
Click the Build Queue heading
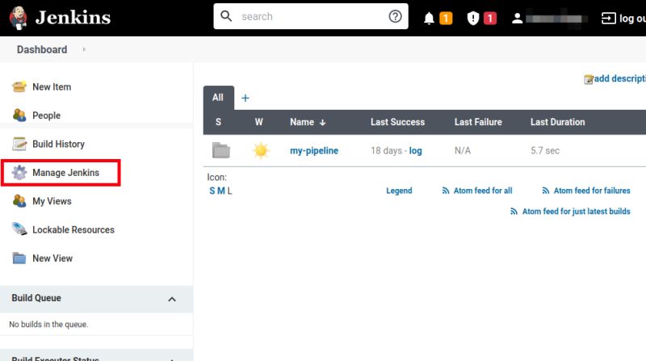tap(36, 298)
